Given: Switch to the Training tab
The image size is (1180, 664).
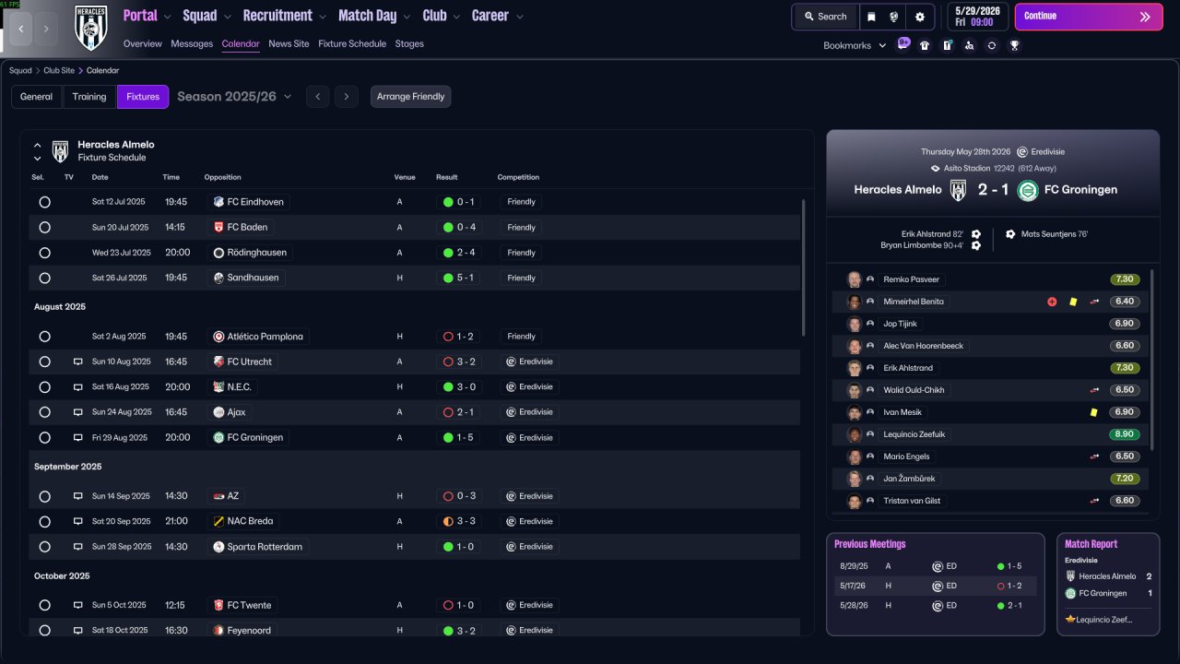Looking at the screenshot, I should (89, 97).
